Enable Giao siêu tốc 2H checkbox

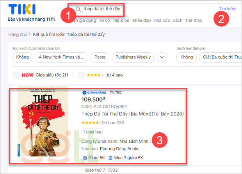[16, 75]
